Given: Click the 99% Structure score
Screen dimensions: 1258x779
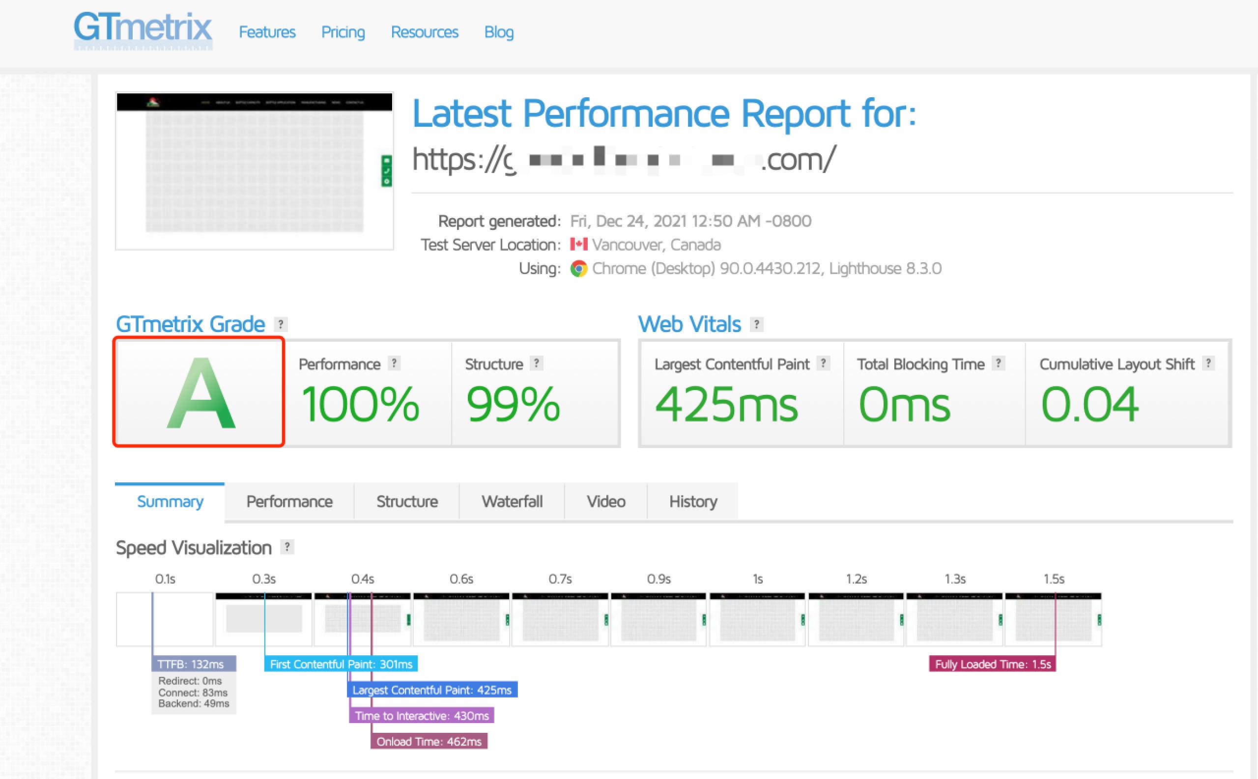Looking at the screenshot, I should tap(513, 404).
